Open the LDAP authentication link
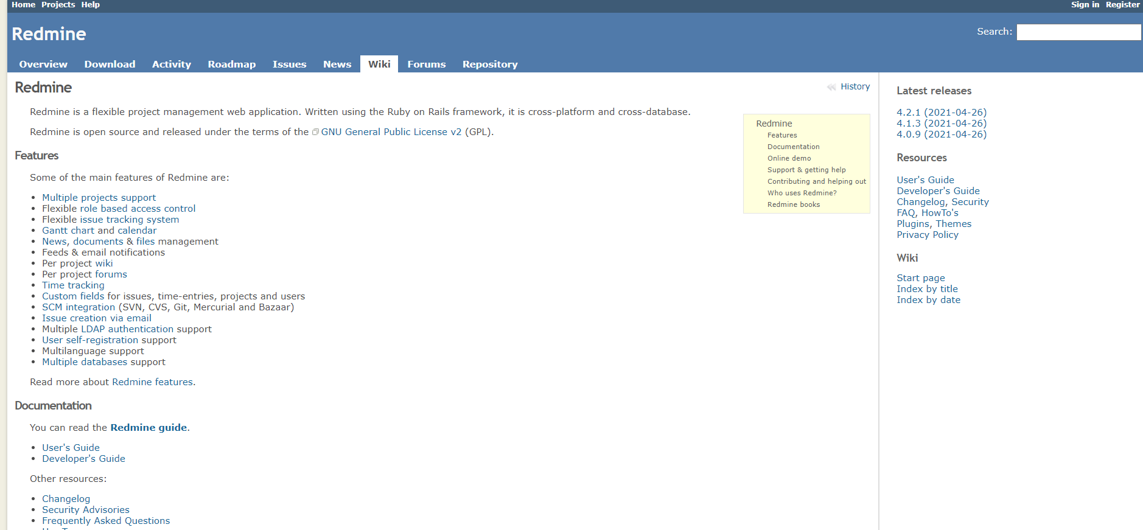Image resolution: width=1143 pixels, height=530 pixels. [127, 329]
